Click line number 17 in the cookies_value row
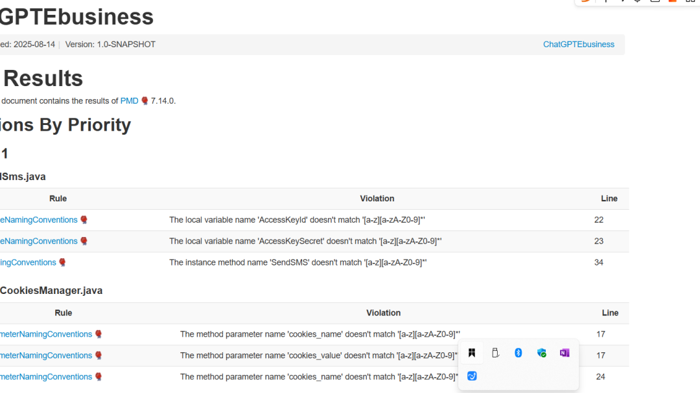This screenshot has height=393, width=700. pyautogui.click(x=601, y=355)
